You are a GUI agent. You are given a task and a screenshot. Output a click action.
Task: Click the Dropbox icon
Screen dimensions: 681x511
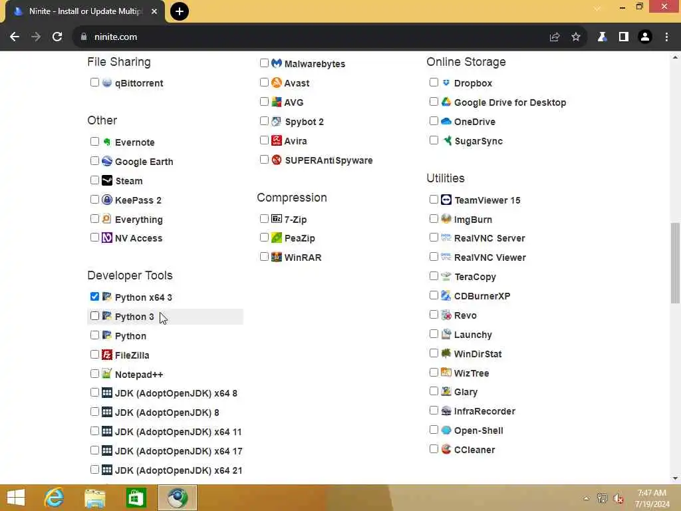[446, 83]
